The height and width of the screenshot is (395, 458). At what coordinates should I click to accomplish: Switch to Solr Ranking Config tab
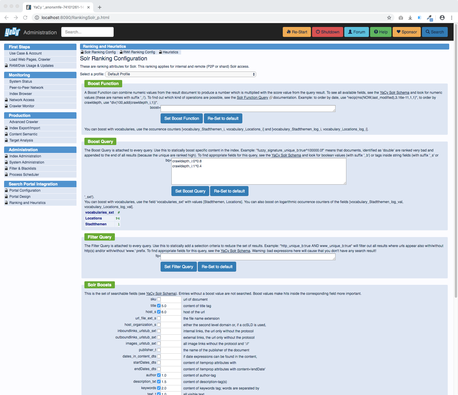tap(98, 52)
